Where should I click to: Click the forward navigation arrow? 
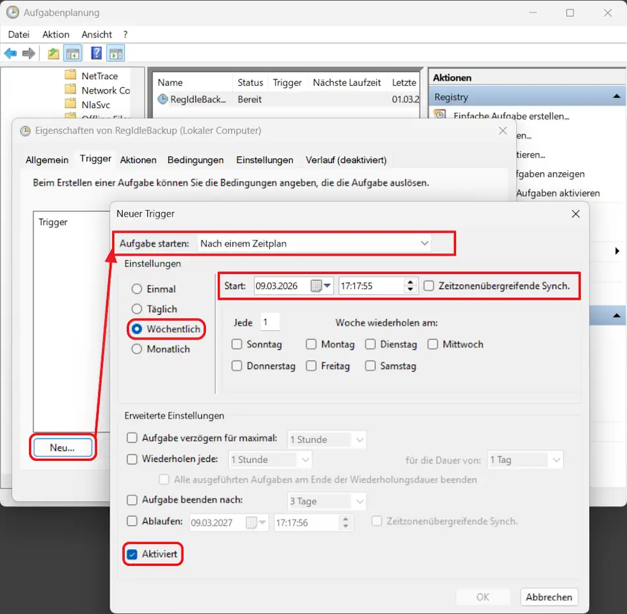click(x=28, y=53)
